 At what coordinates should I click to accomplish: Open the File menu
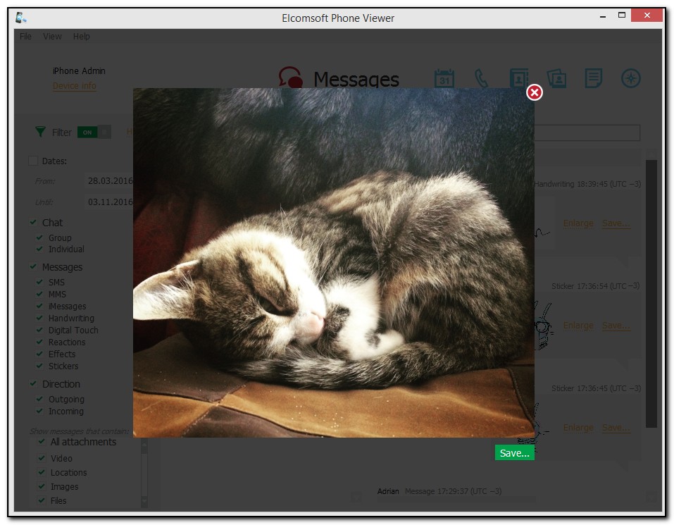point(25,37)
